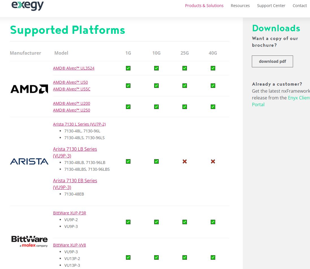Open the Contact navigation item
This screenshot has width=310, height=269.
point(300,6)
